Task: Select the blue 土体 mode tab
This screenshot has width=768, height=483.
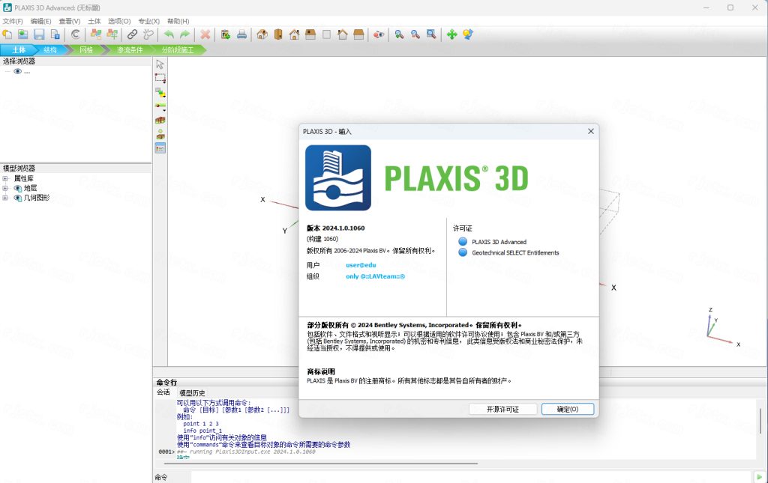Action: pos(19,50)
